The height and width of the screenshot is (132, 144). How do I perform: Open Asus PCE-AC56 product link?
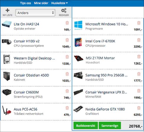[x=25, y=109]
